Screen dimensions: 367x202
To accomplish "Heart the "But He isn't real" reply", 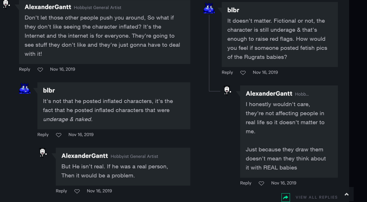I will click(x=77, y=191).
